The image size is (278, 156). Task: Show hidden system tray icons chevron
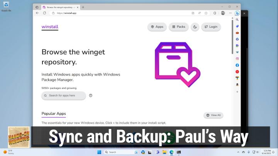pos(238,152)
